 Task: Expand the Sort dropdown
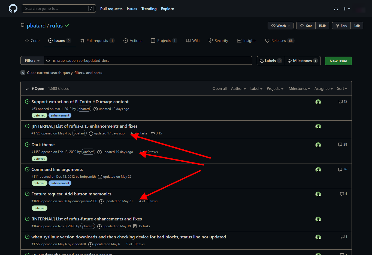point(342,88)
